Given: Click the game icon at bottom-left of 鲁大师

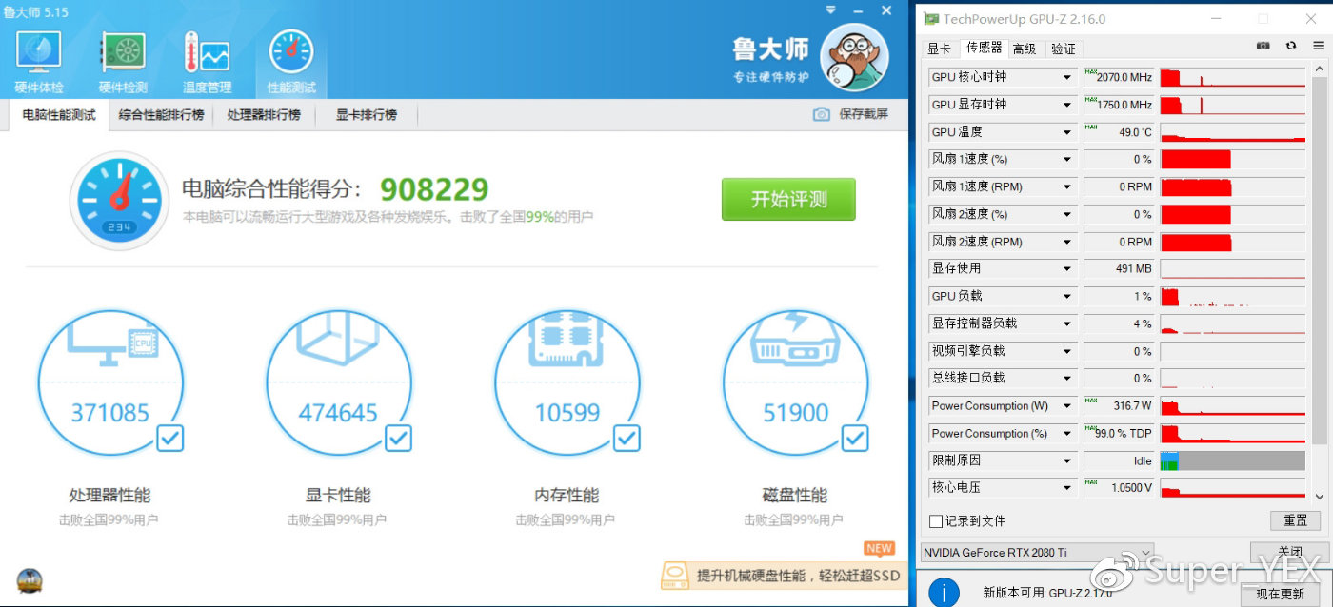Looking at the screenshot, I should click(x=30, y=580).
